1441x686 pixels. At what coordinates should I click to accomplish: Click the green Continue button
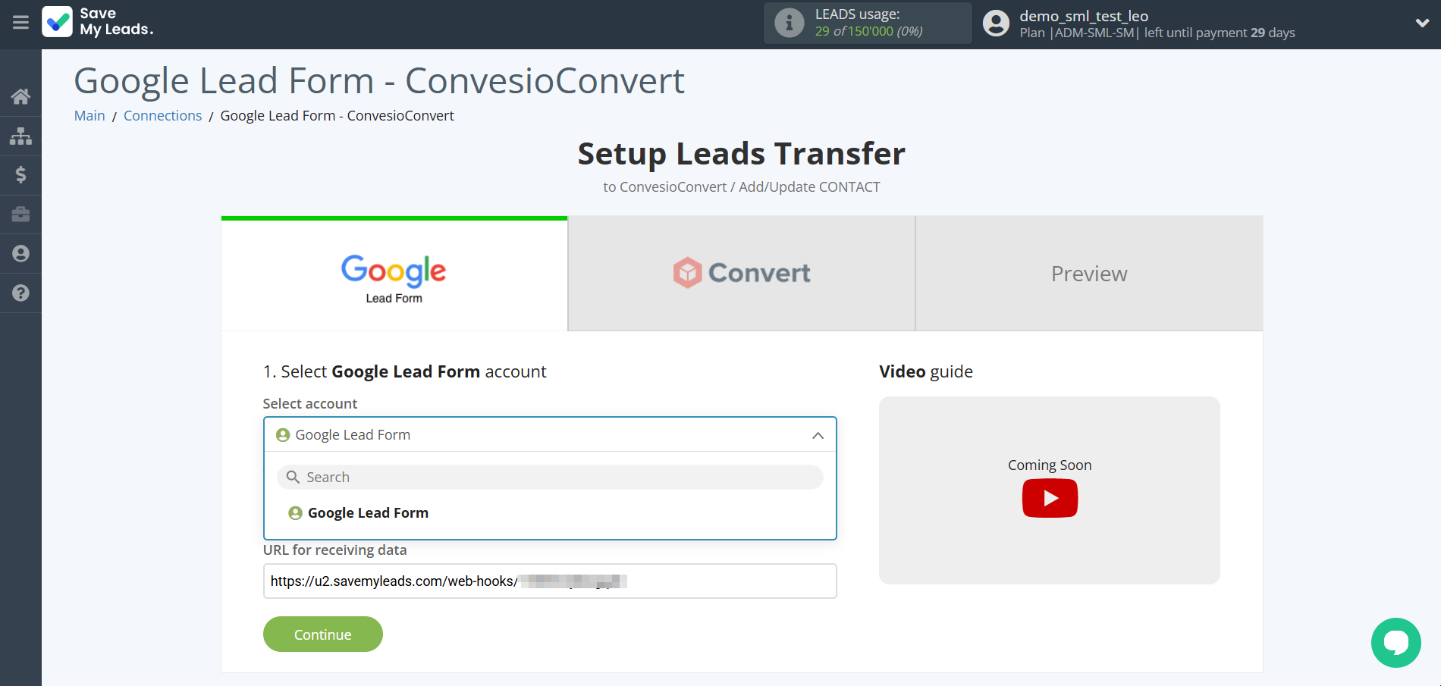(x=322, y=634)
